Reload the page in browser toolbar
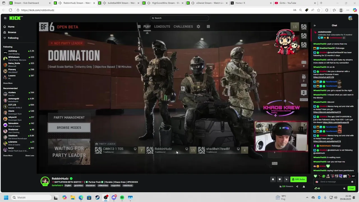This screenshot has height=202, width=359. tap(10, 10)
